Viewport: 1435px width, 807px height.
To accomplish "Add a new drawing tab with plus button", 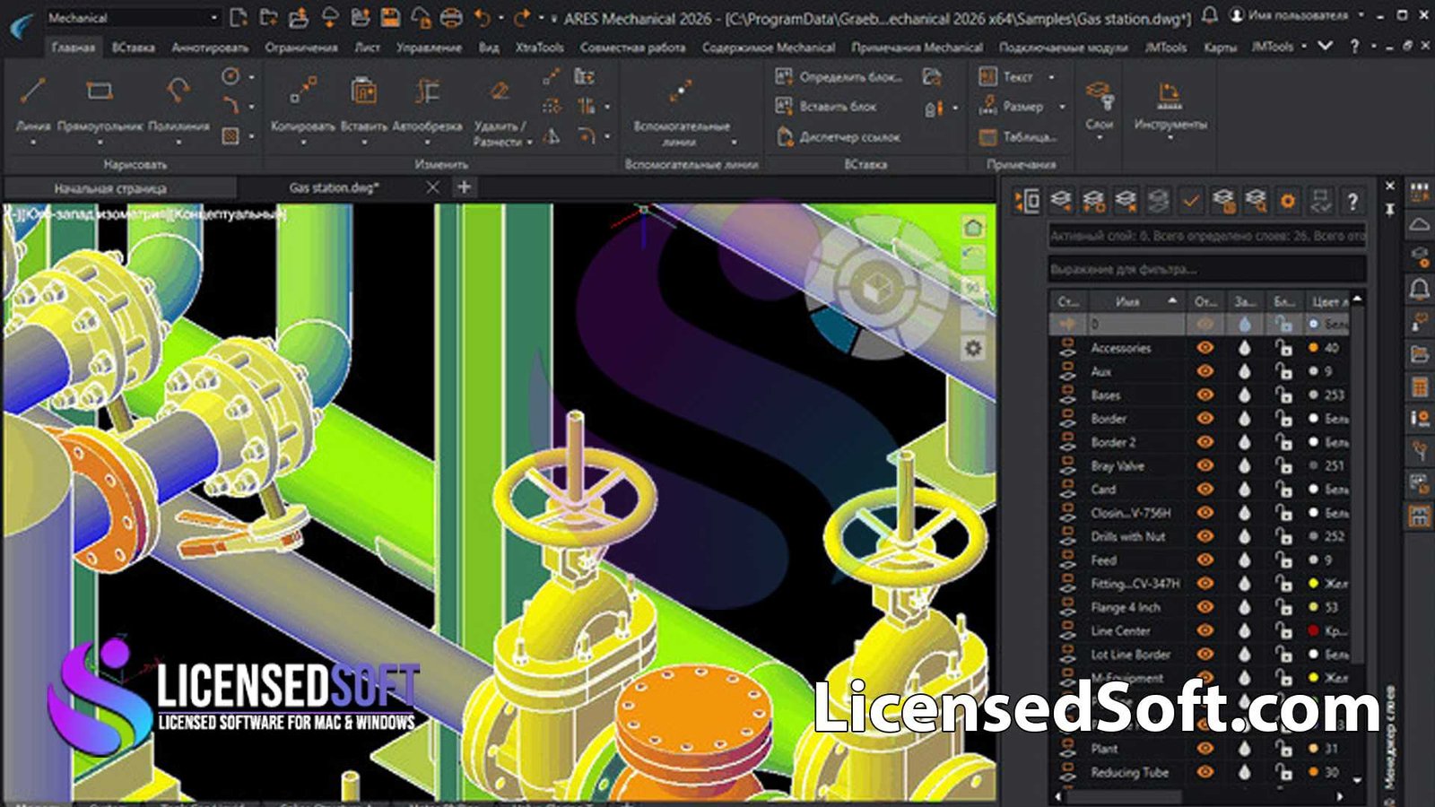I will [x=464, y=187].
